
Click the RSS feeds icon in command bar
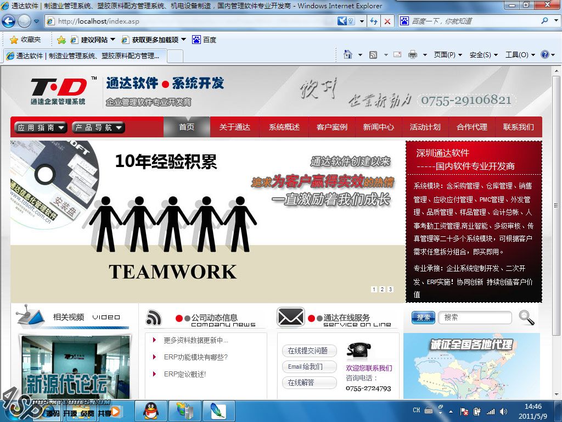(x=373, y=55)
